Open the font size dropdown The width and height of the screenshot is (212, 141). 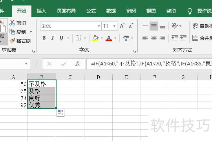[114, 26]
